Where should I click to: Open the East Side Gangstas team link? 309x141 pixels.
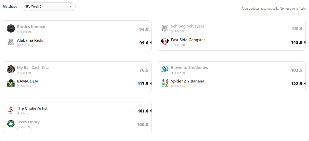(188, 40)
